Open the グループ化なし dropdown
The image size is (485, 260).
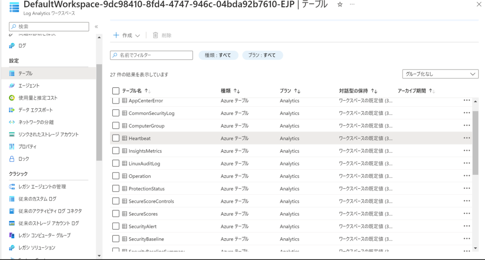pyautogui.click(x=440, y=74)
